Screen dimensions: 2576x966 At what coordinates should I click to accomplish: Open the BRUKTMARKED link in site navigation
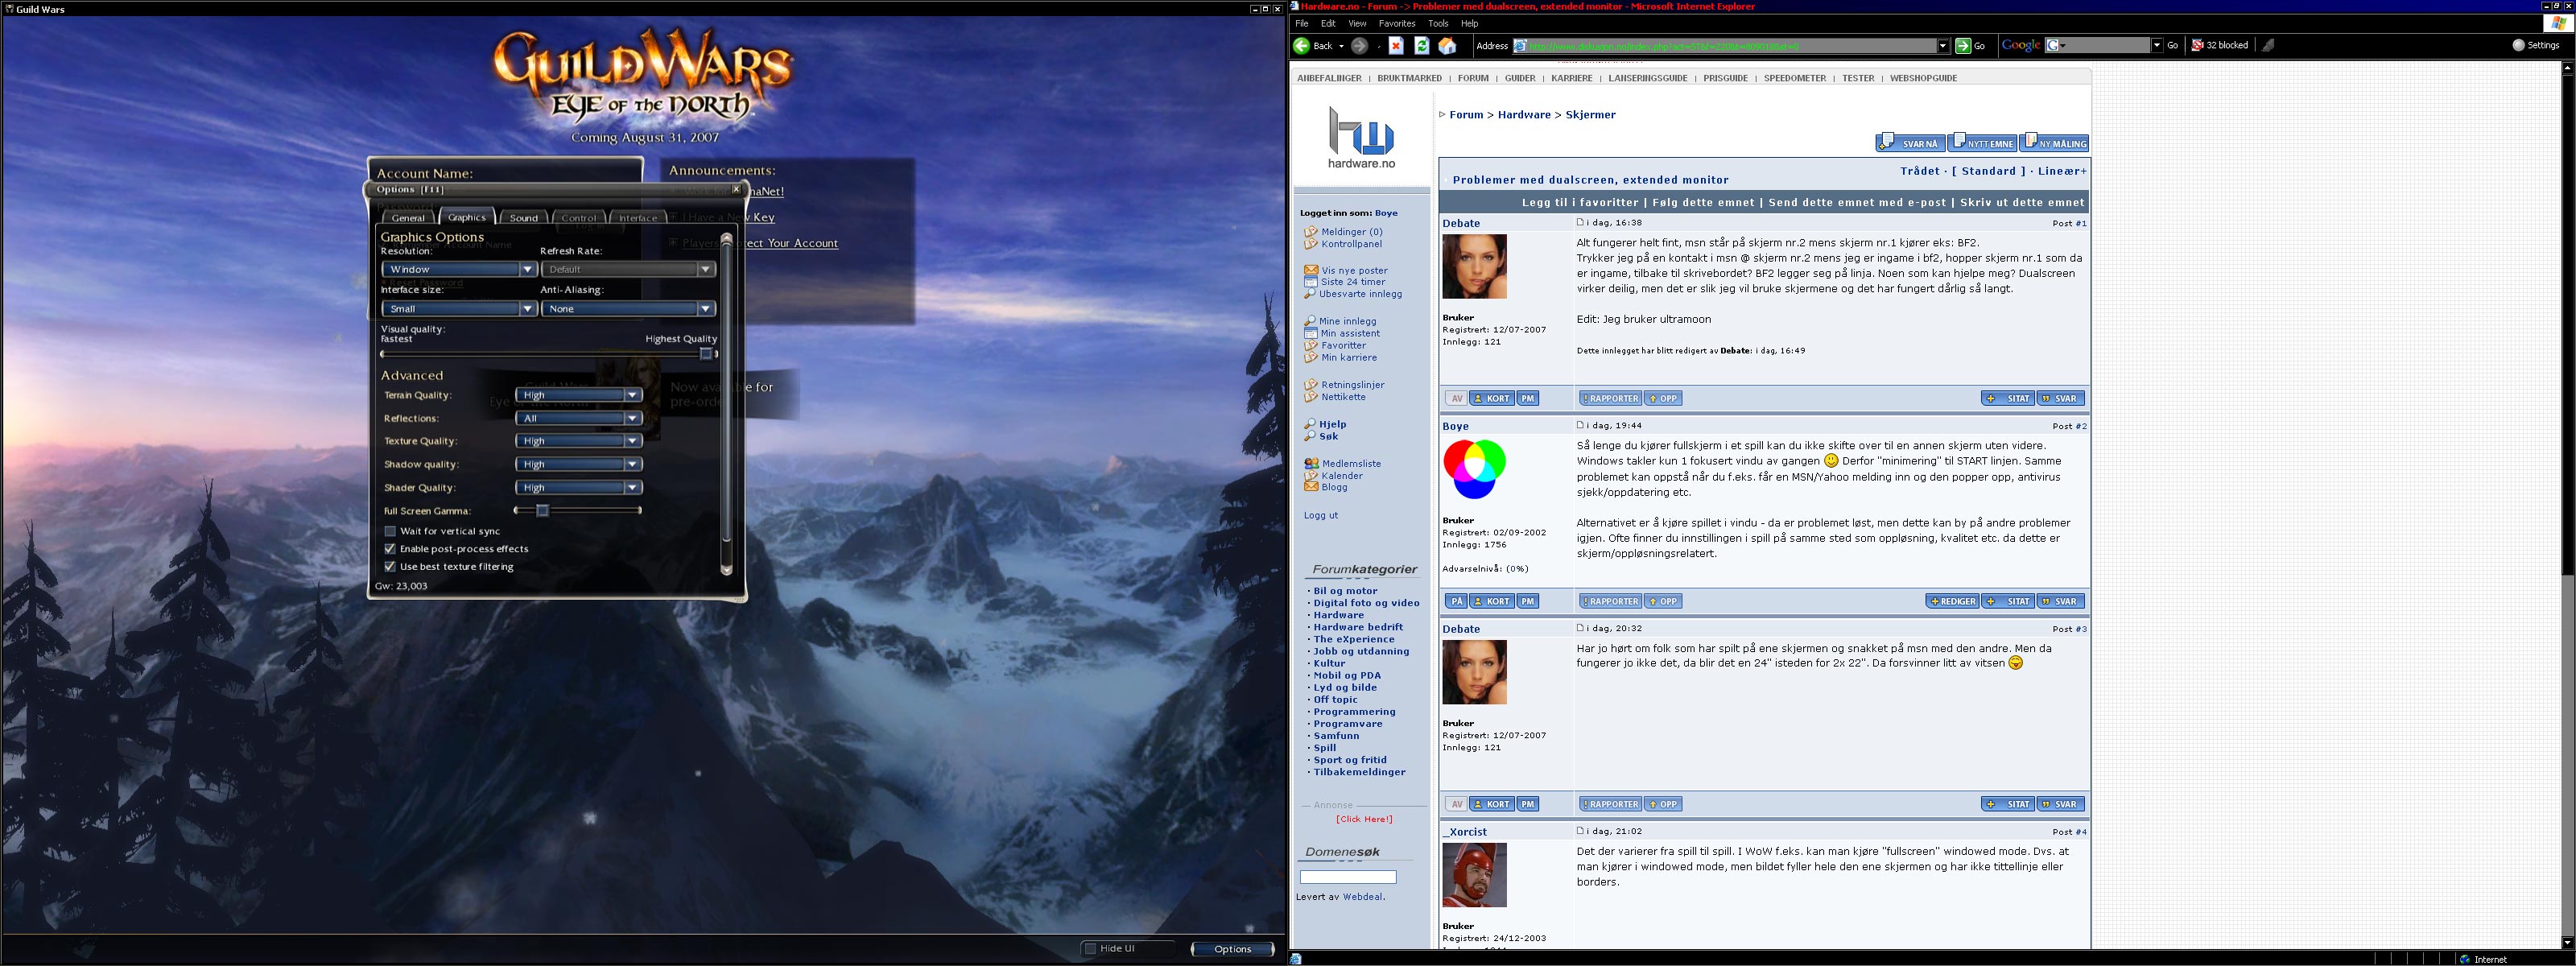tap(1409, 78)
